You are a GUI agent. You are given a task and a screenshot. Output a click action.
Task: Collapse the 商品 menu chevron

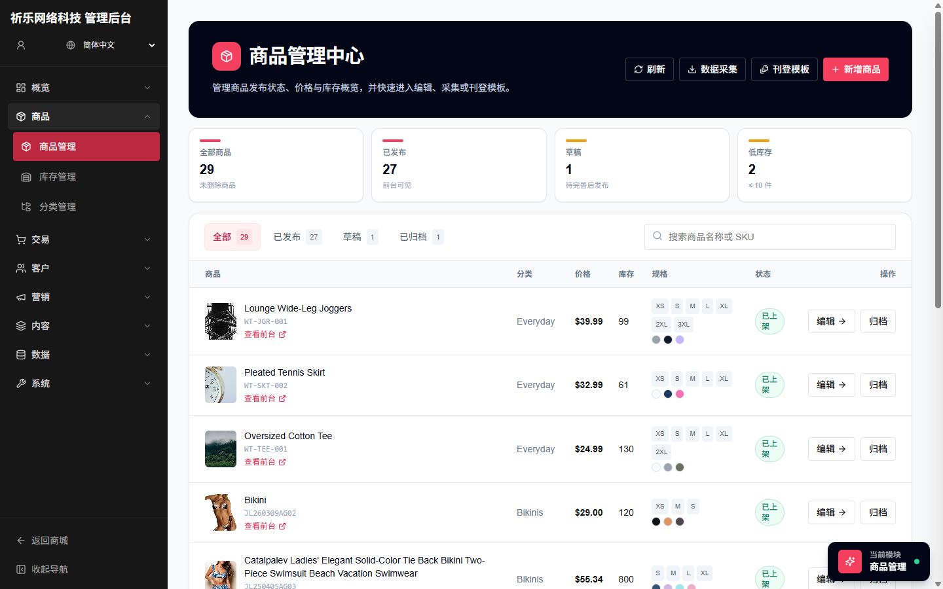147,116
